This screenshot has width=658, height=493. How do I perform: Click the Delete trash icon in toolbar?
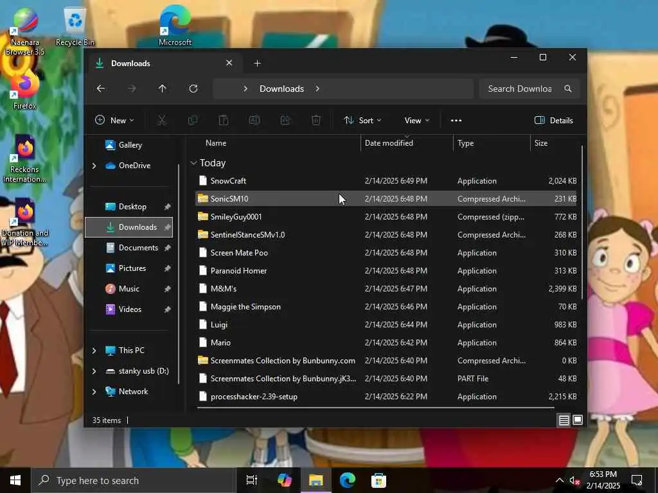(x=316, y=120)
